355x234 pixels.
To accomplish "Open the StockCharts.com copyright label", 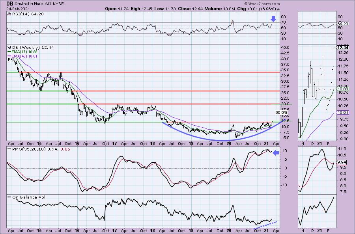I will click(262, 4).
